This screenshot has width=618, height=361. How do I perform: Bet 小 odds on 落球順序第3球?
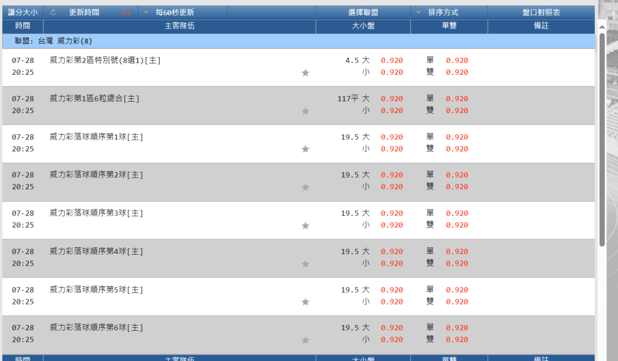pyautogui.click(x=392, y=225)
